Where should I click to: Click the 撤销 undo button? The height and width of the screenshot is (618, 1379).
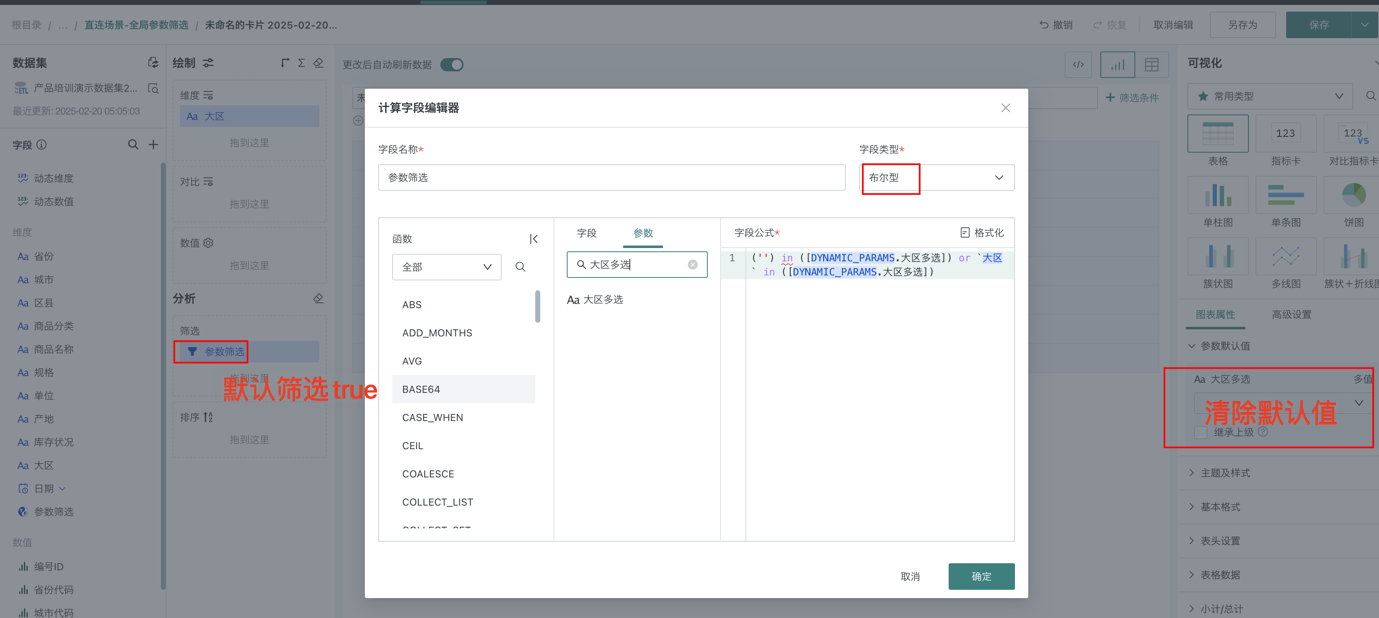point(1056,24)
